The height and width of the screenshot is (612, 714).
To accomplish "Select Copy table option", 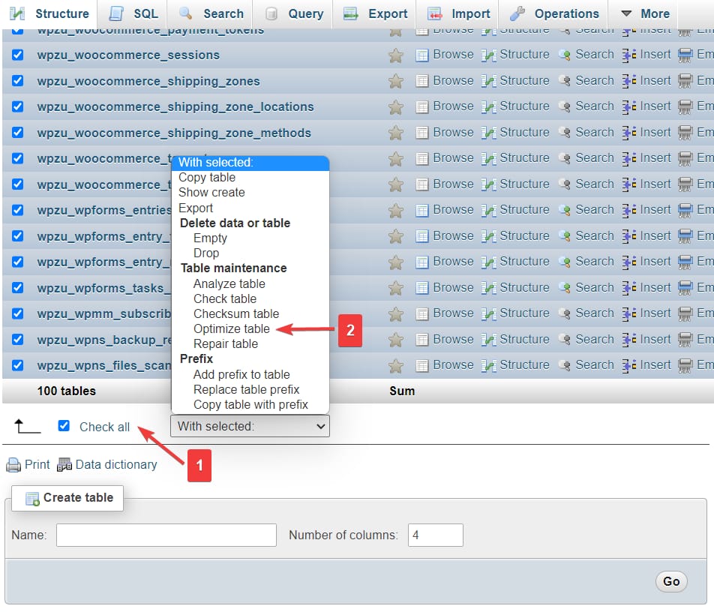I will pyautogui.click(x=207, y=177).
